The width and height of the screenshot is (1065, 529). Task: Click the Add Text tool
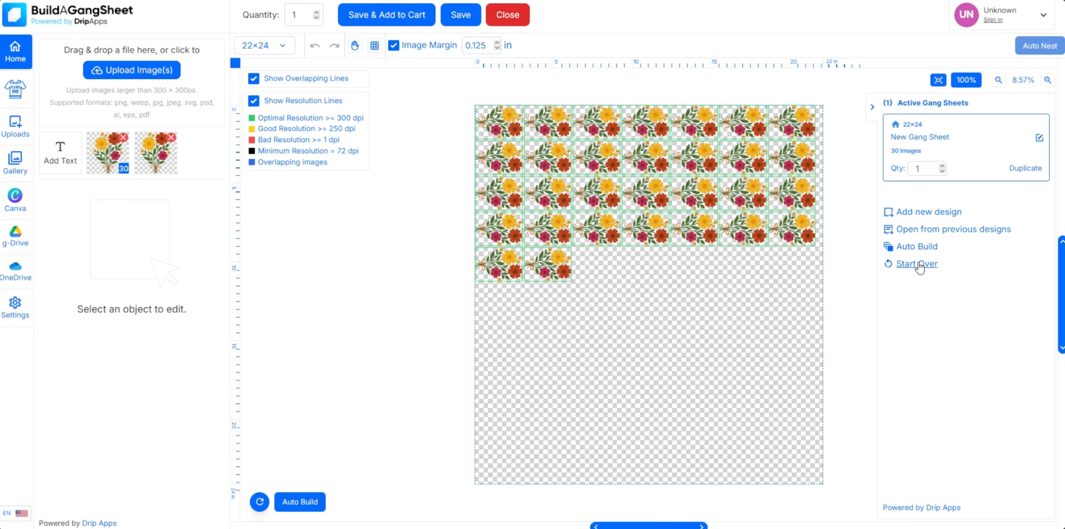60,153
